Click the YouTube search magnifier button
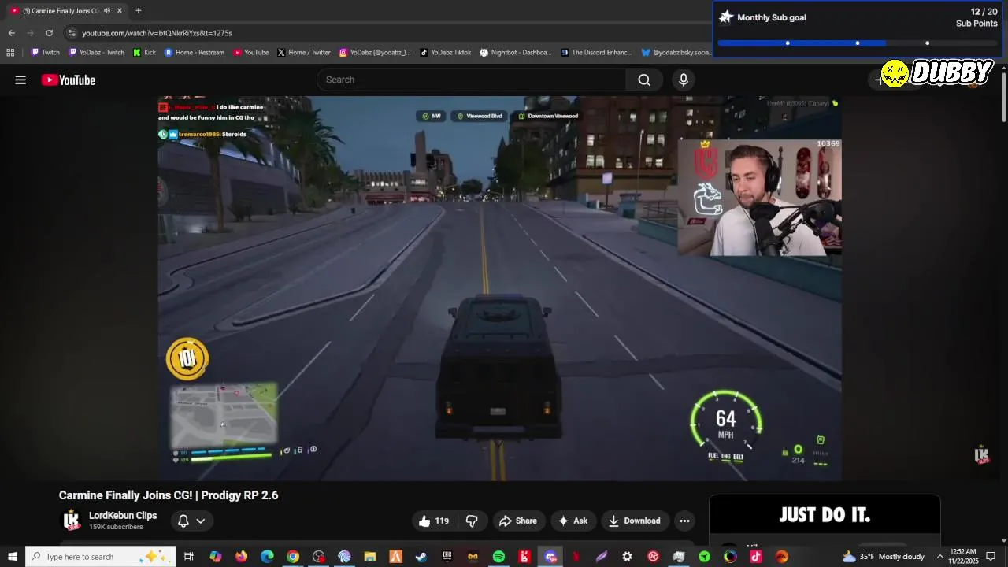1008x567 pixels. click(644, 80)
